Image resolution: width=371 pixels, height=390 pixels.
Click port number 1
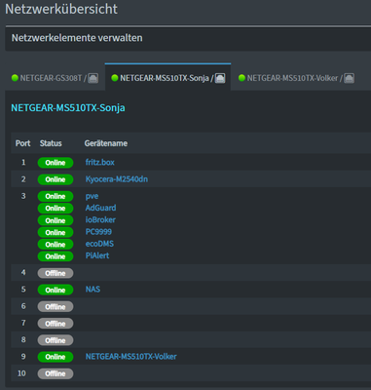(x=23, y=162)
